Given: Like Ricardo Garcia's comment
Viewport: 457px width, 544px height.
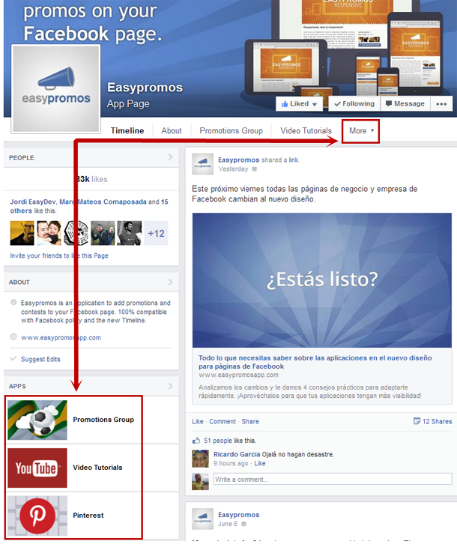Looking at the screenshot, I should pyautogui.click(x=260, y=464).
